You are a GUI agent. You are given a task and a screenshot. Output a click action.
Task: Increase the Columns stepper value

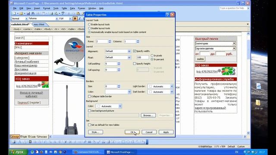(x=138, y=40)
